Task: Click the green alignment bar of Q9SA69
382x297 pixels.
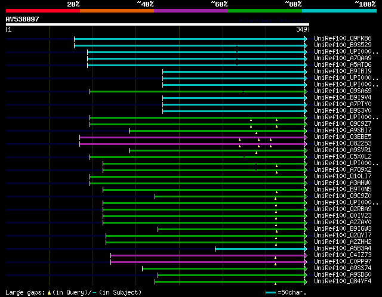Action: [197, 91]
